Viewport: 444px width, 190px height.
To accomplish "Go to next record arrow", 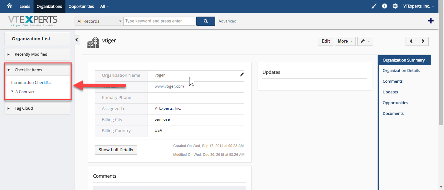I will click(423, 41).
